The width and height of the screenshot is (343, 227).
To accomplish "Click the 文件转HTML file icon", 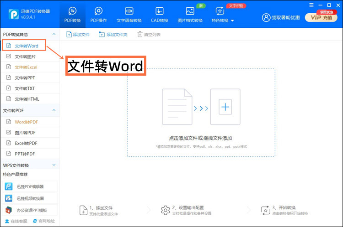I will tap(9, 99).
